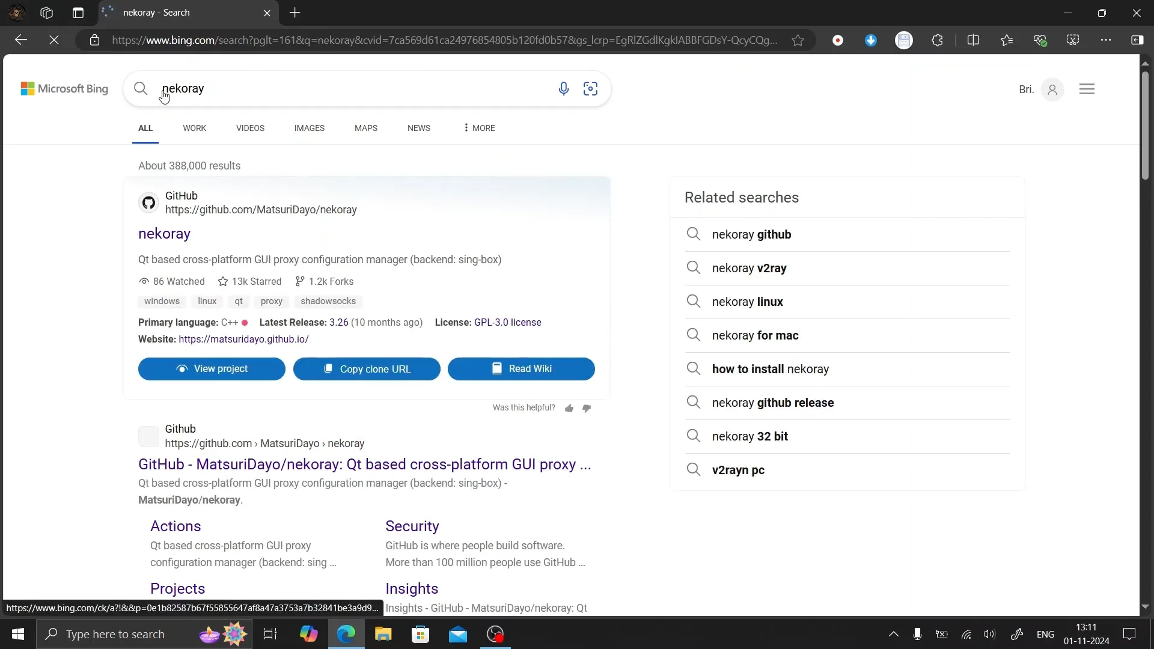Open the nekoray github related search

click(x=752, y=234)
